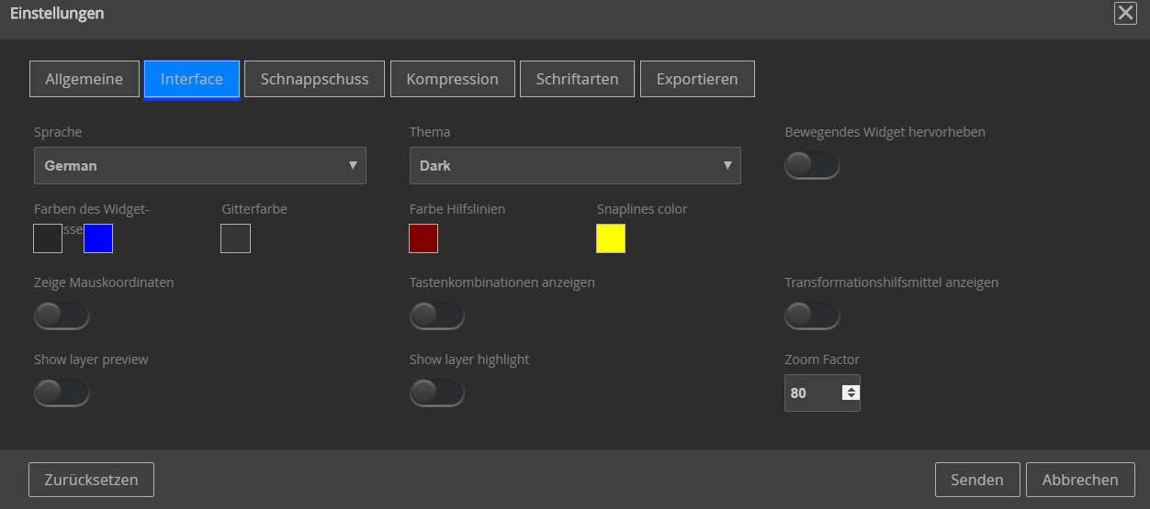Toggle Show layer preview
The height and width of the screenshot is (509, 1150).
point(62,393)
